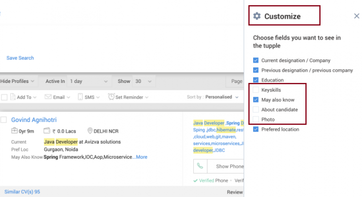362x197 pixels.
Task: Close the Customize panel
Action: 356,16
